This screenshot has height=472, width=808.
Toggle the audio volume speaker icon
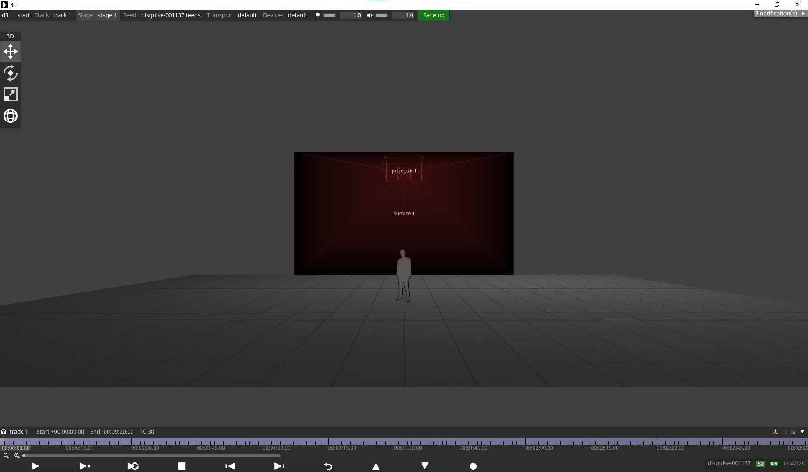pyautogui.click(x=370, y=15)
